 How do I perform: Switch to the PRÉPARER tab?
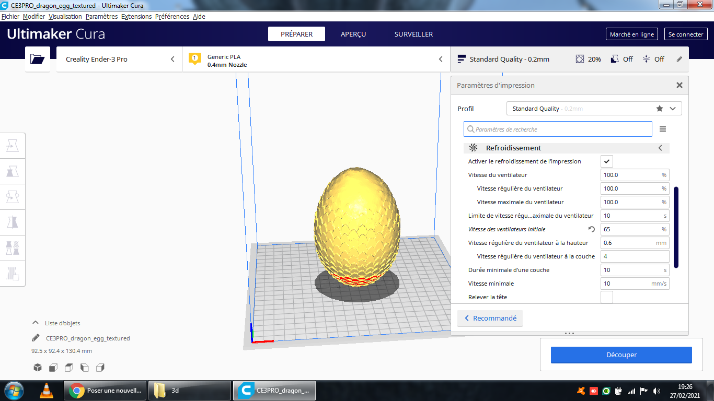tap(296, 34)
